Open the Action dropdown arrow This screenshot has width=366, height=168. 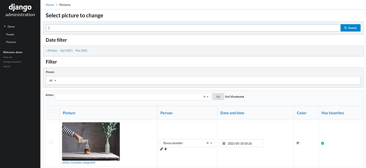pos(207,97)
